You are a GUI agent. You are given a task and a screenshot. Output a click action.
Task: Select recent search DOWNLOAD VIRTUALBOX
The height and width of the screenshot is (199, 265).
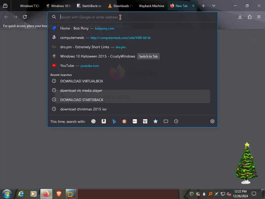[133, 81]
